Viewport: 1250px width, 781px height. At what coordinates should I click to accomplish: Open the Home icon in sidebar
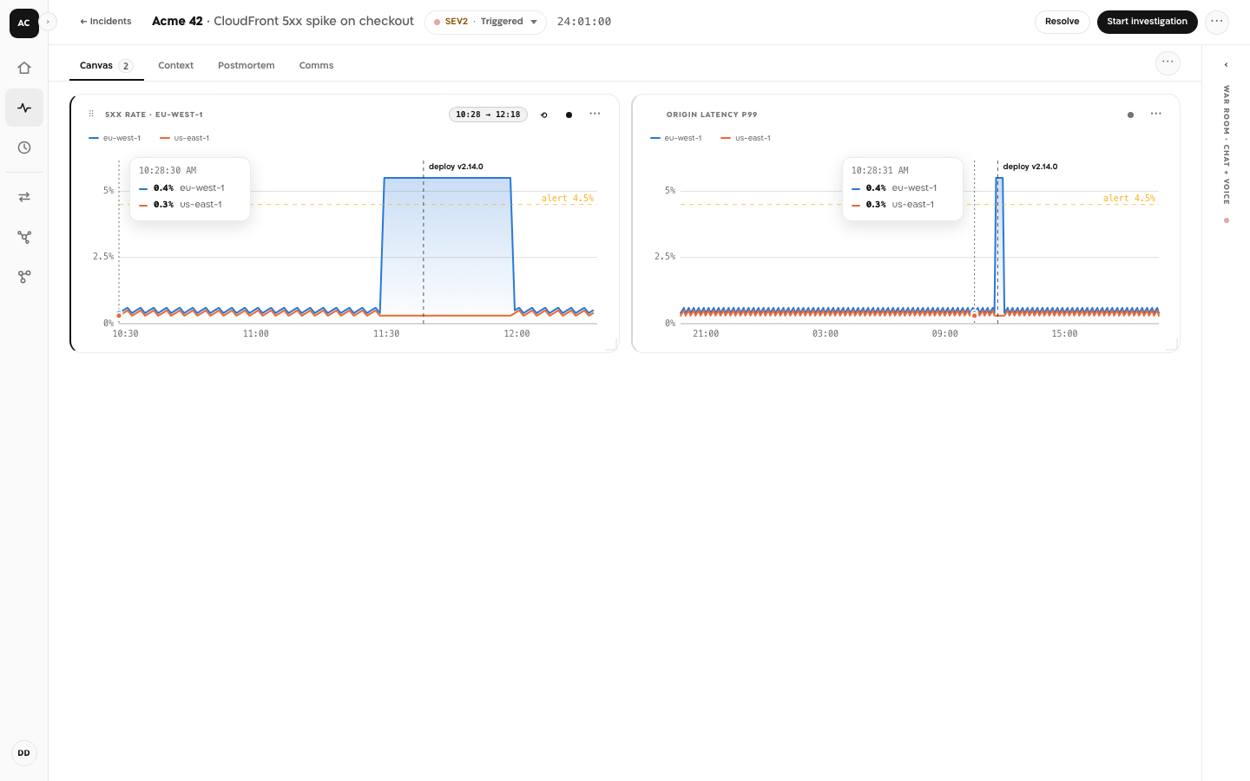pos(24,68)
